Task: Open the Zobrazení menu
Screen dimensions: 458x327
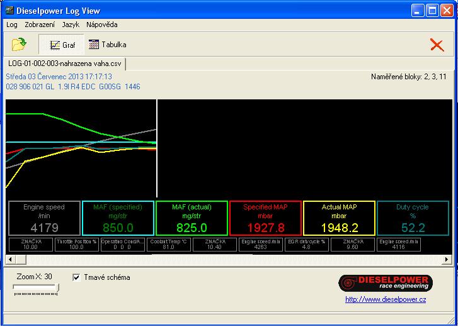Action: click(x=40, y=25)
